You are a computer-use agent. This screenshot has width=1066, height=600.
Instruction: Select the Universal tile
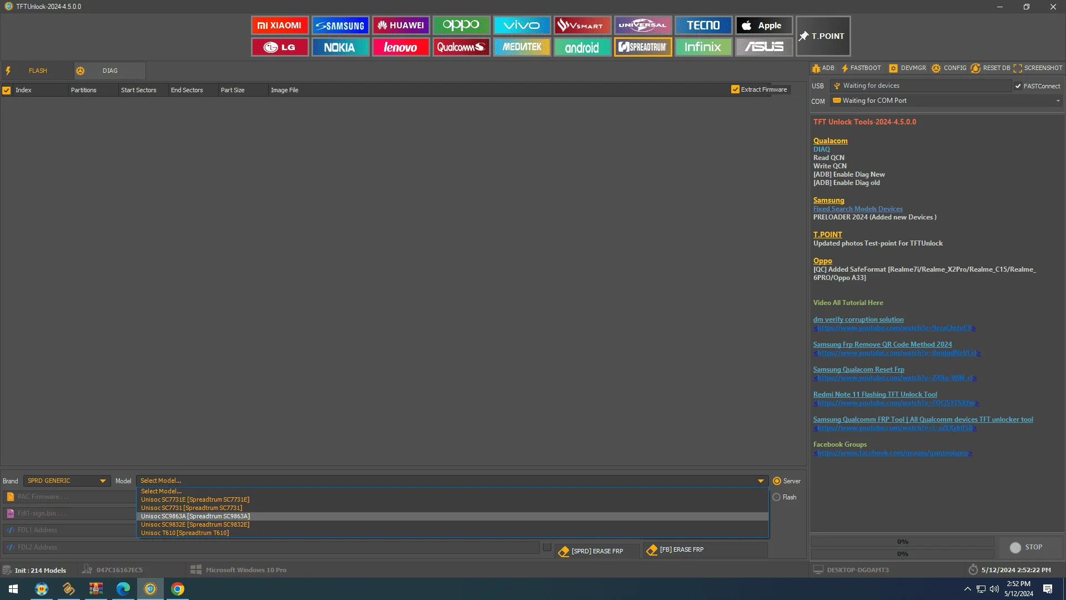[643, 26]
